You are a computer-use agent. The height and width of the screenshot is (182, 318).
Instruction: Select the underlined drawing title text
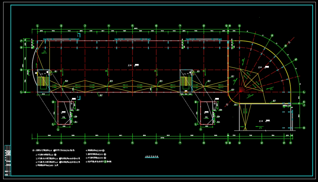(x=152, y=157)
